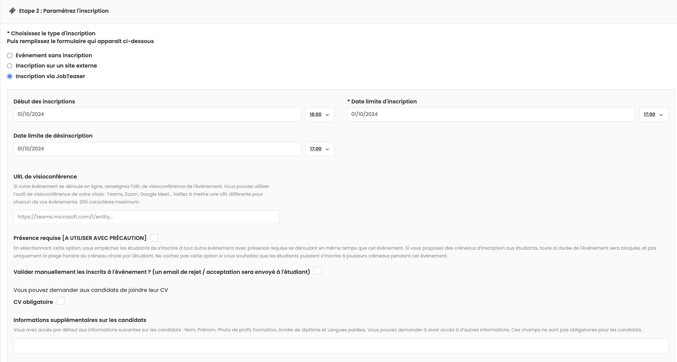Screen dimensions: 677x362
Task: Click the additional candidate information field
Action: tap(341, 346)
